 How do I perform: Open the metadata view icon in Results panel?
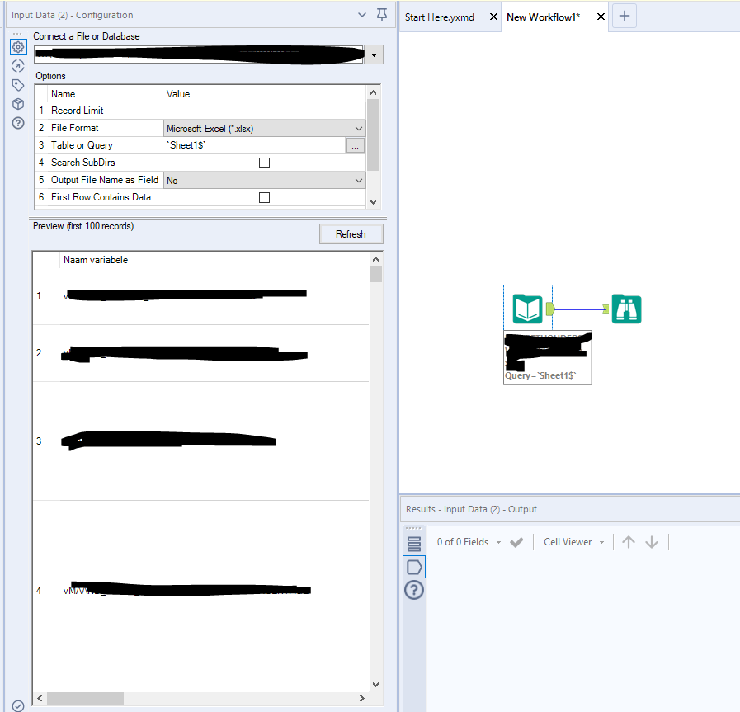pos(414,542)
